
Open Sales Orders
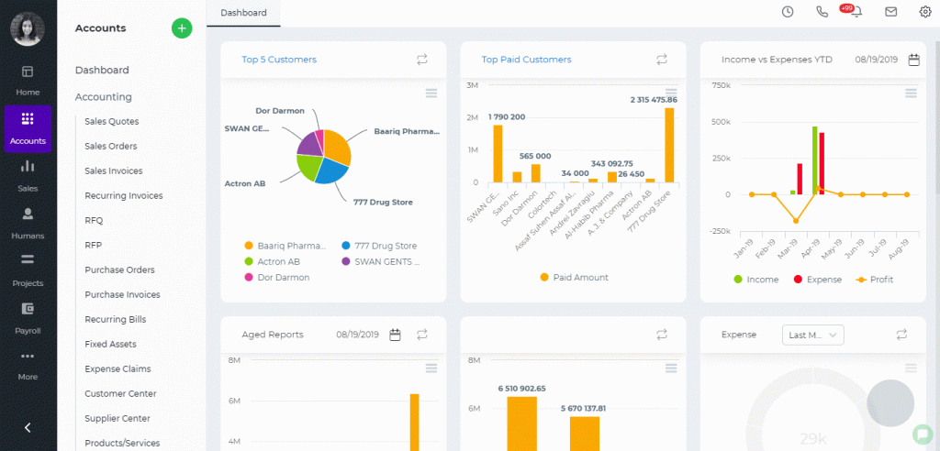pyautogui.click(x=111, y=146)
